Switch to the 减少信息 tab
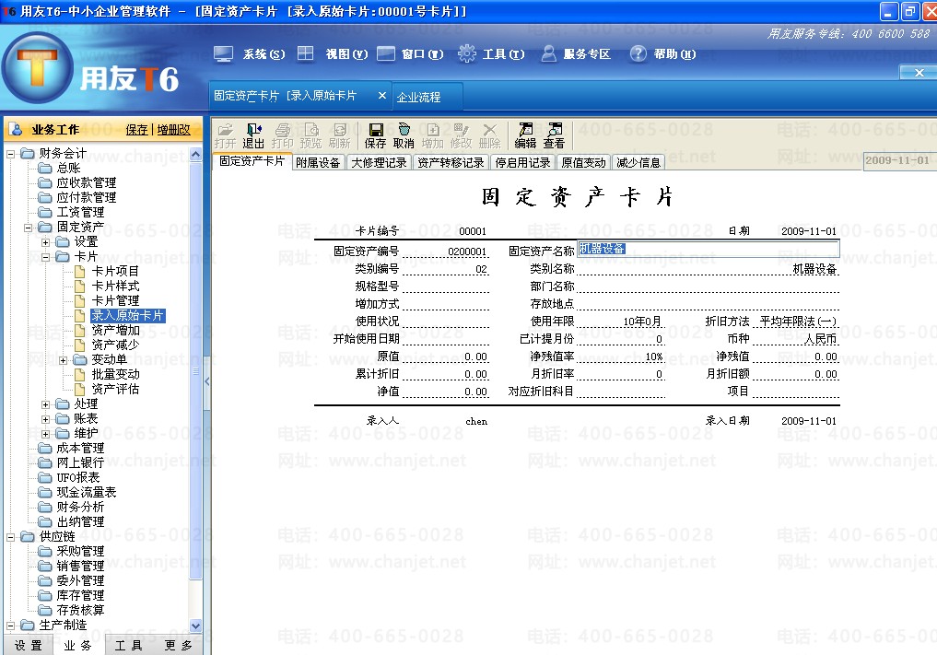937x655 pixels. 638,162
